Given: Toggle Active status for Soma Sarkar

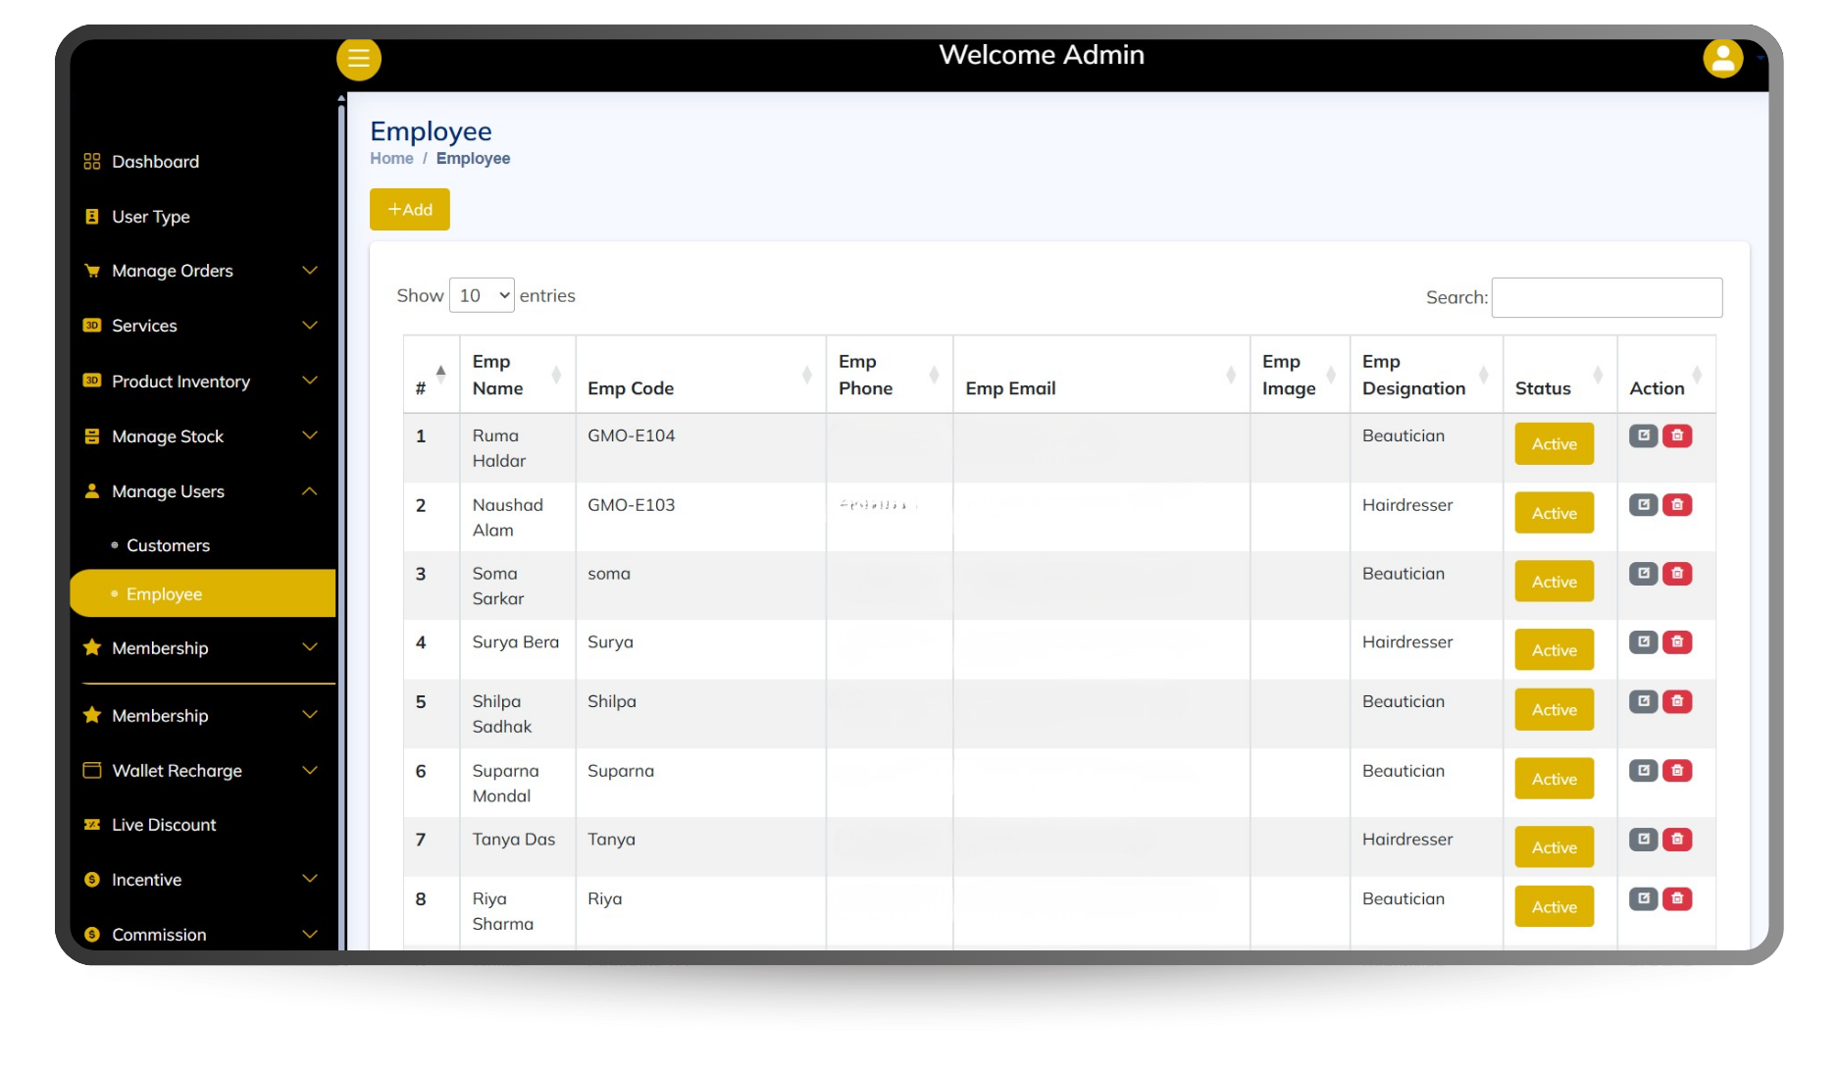Looking at the screenshot, I should pyautogui.click(x=1554, y=582).
